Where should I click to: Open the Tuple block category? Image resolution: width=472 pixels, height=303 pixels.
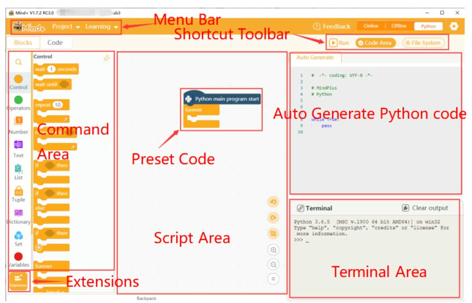click(x=18, y=194)
